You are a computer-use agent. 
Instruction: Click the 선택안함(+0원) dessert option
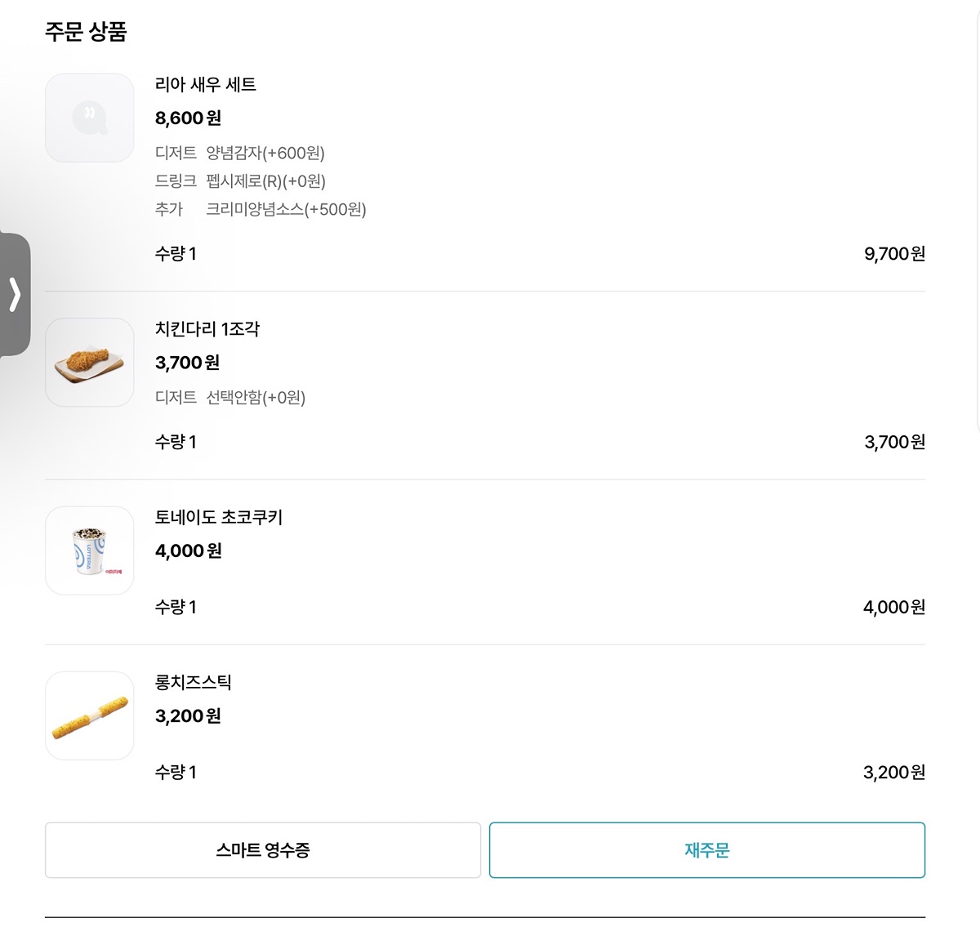(256, 398)
